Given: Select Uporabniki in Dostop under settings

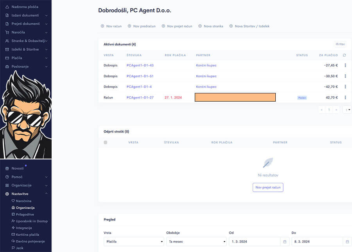Looking at the screenshot, I should click(x=31, y=221).
